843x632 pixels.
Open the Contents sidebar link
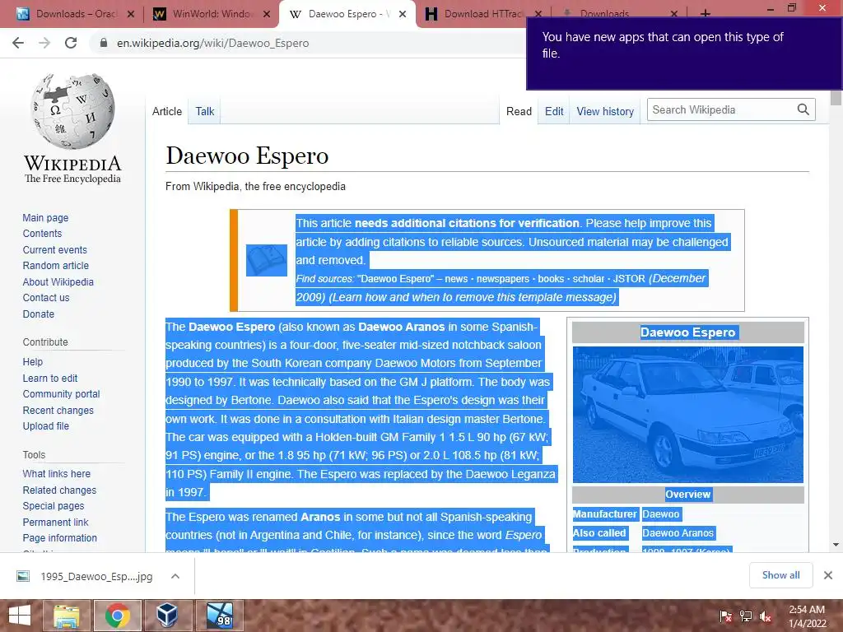pos(43,233)
